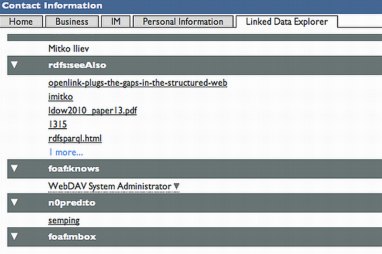
Task: Click the WebDAV System Administrator link
Action: click(x=109, y=186)
